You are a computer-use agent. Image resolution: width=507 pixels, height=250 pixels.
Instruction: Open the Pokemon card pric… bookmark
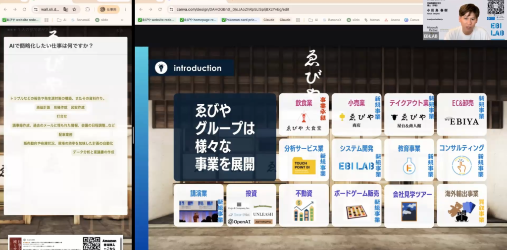(x=240, y=20)
